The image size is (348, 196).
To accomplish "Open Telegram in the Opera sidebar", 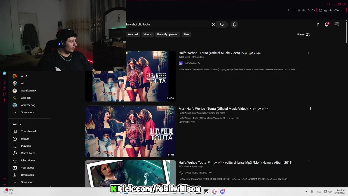I will click(4, 73).
